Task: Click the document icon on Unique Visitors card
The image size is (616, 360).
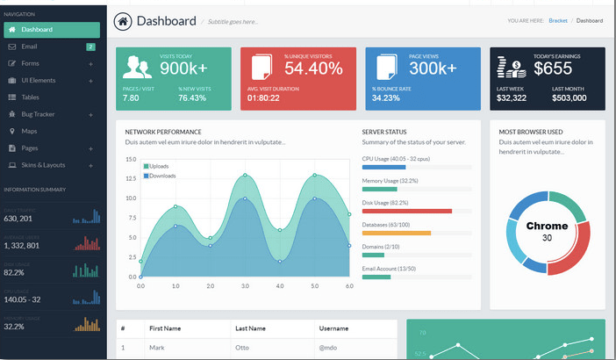Action: [261, 67]
